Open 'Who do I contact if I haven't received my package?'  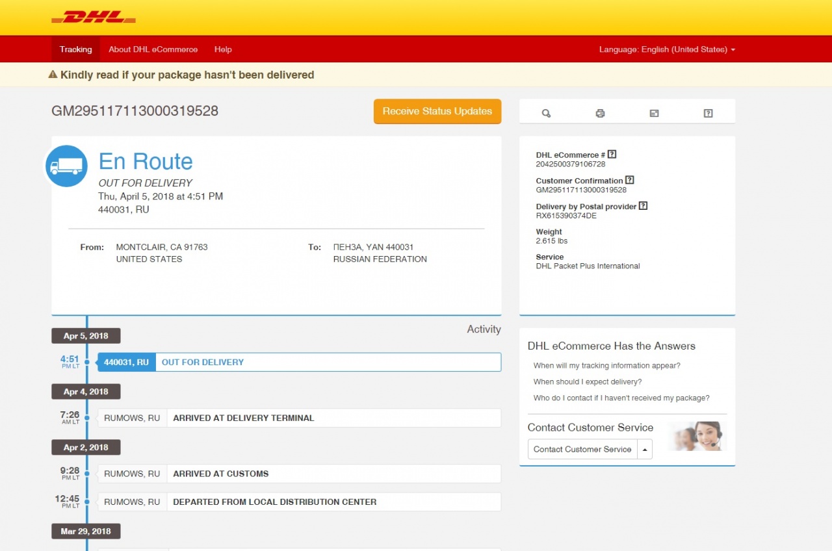(621, 398)
